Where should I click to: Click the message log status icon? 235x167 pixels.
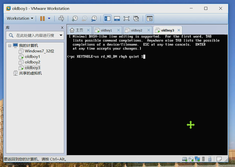tap(219, 159)
